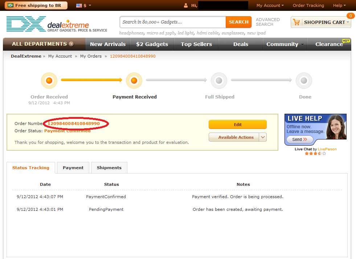Click the 9/12/2012 4:43:01 PM date cell
The image size is (356, 259).
click(x=40, y=209)
